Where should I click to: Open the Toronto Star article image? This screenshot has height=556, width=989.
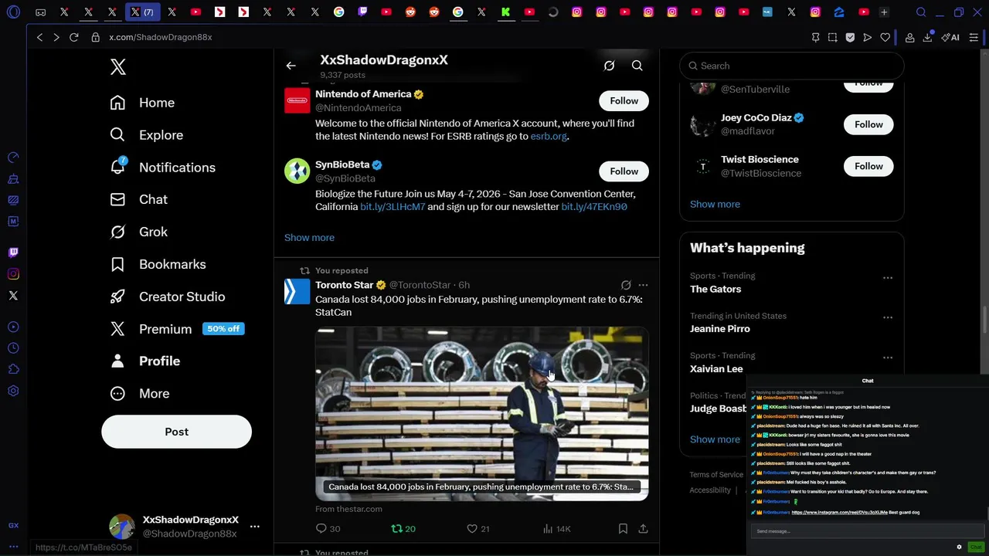481,414
